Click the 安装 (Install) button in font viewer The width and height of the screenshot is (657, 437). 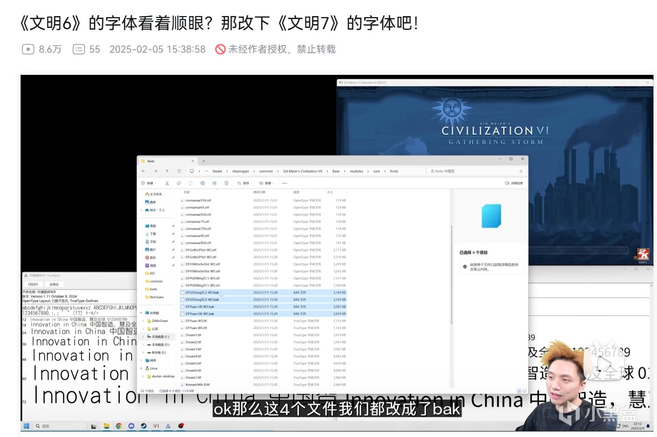click(54, 284)
